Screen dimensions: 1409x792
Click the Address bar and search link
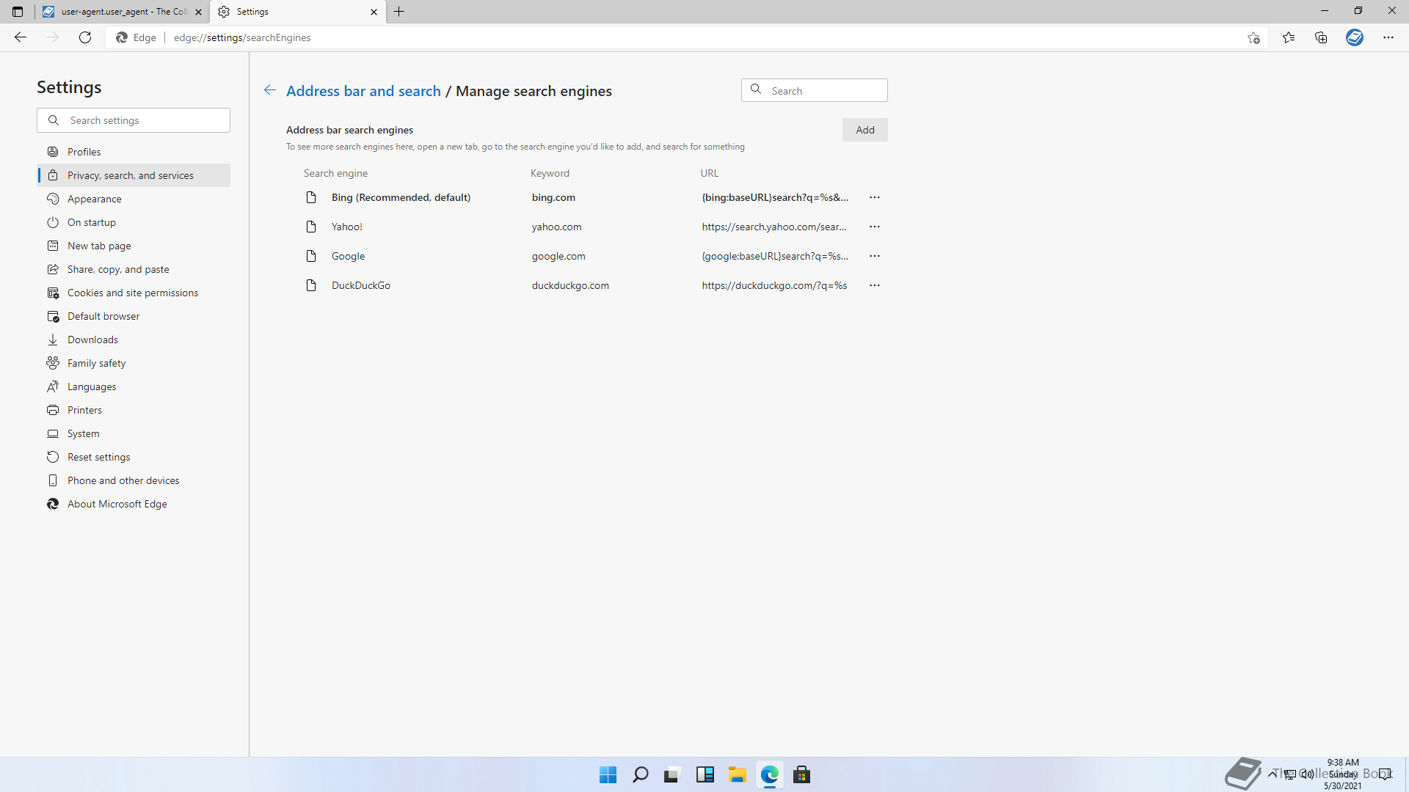tap(363, 91)
